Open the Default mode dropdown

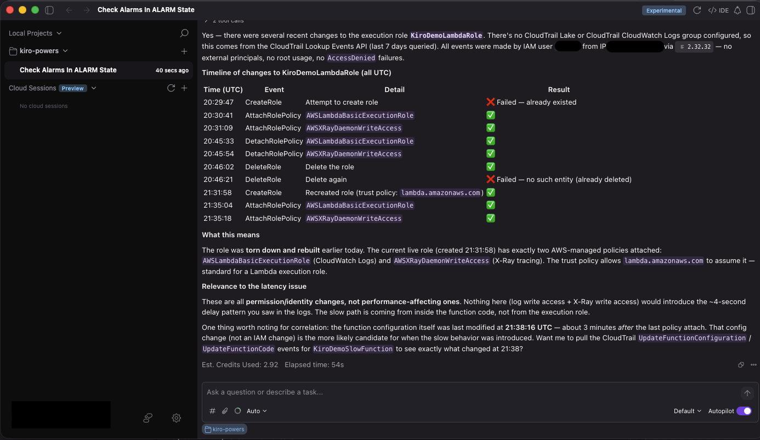click(x=688, y=411)
